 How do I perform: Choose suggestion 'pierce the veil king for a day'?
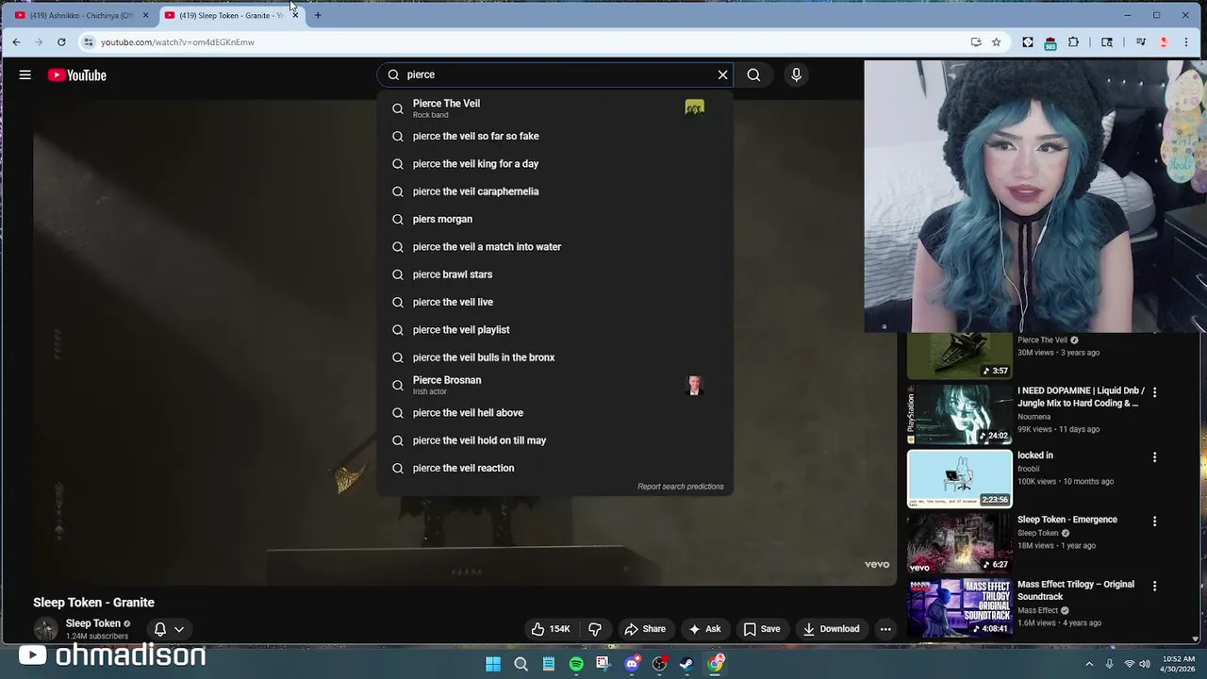pos(554,164)
